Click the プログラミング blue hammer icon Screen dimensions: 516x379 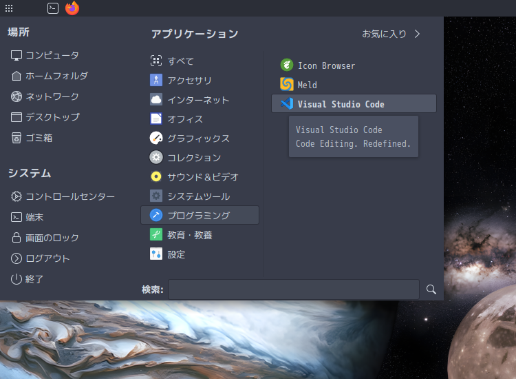[156, 215]
